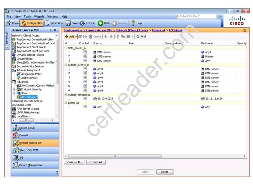Open the Tools menu

tap(27, 17)
